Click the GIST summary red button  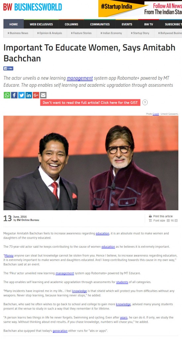coord(90,103)
